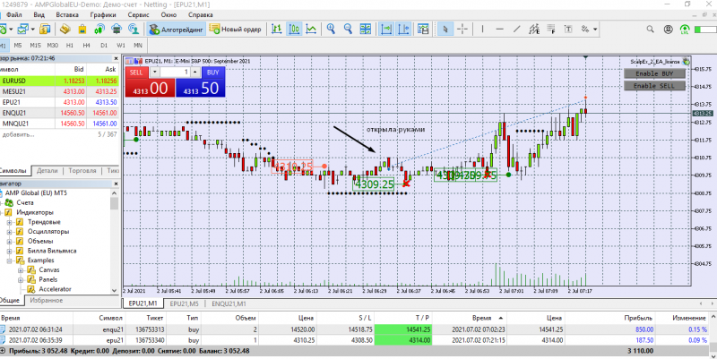Select the M5 timeframe
This screenshot has height=359, width=717.
(17, 46)
